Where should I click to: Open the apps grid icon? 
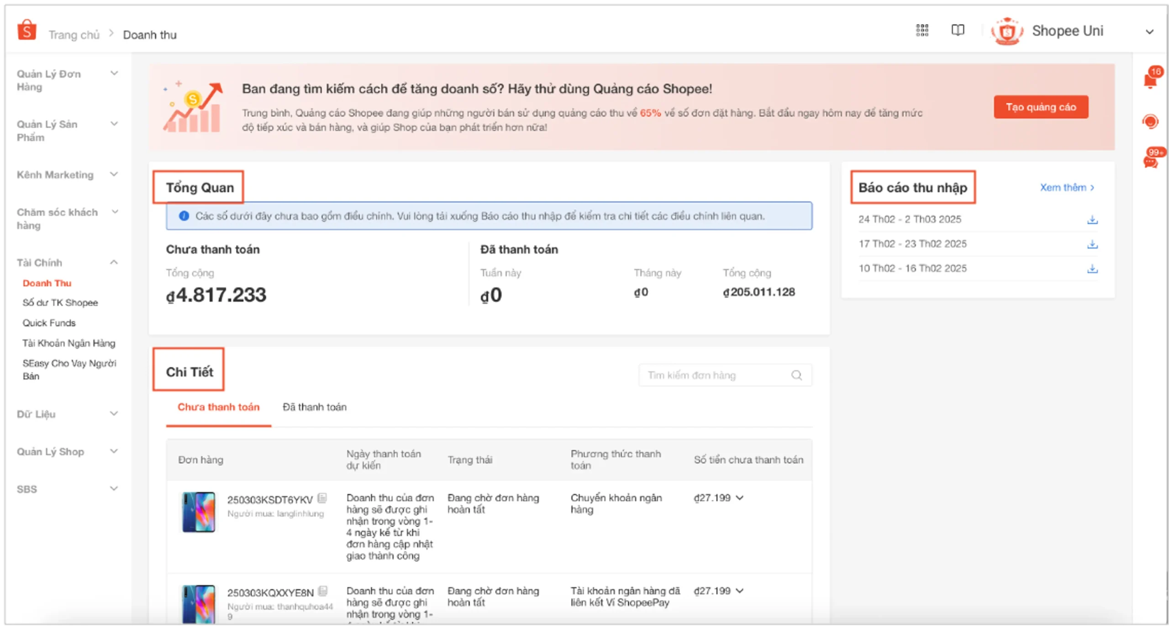[x=922, y=30]
